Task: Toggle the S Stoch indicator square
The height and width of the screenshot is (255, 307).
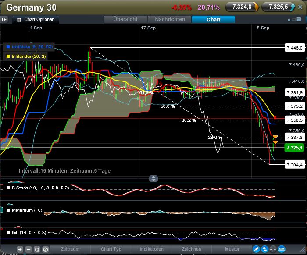Action: click(8, 188)
